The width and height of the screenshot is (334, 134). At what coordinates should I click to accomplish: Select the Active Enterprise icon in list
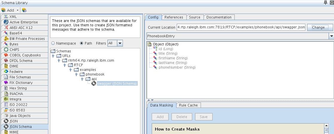pos(6,22)
